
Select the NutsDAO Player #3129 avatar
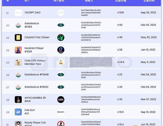point(18,50)
